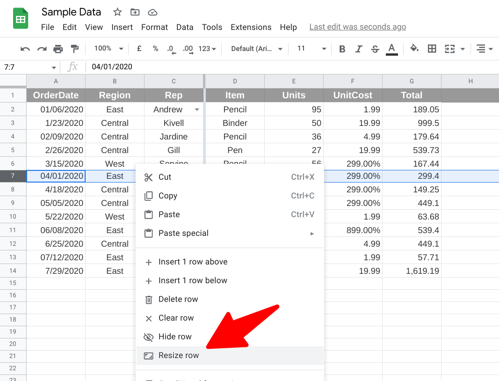Click cell with date 04/01/2020
499x381 pixels.
pyautogui.click(x=56, y=176)
